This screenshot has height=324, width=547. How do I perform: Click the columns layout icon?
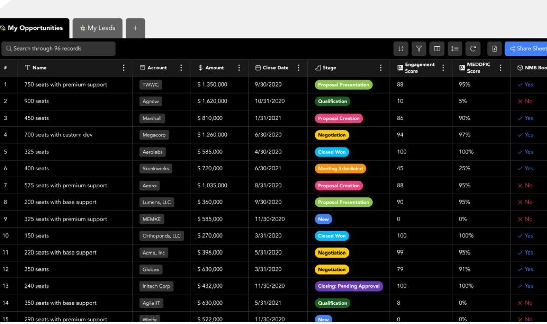tap(437, 49)
